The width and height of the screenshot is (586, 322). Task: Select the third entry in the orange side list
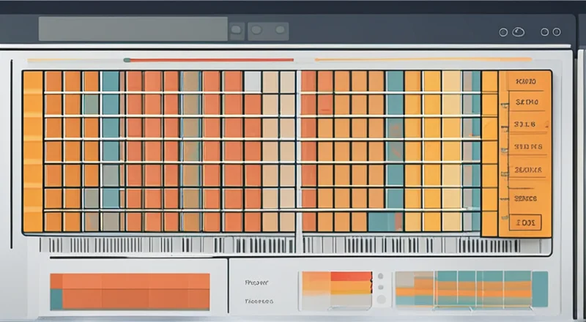click(x=525, y=124)
